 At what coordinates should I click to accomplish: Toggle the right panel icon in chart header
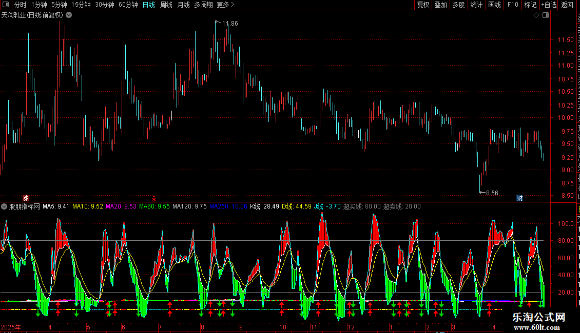546,15
